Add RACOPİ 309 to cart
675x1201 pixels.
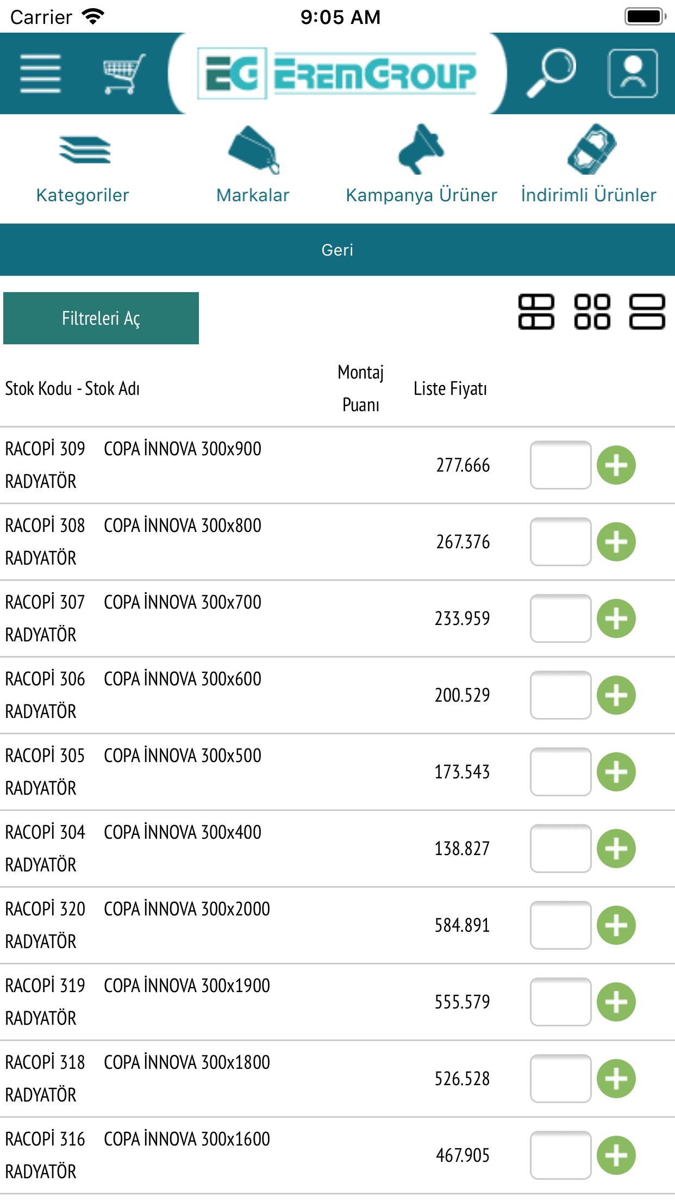(x=616, y=465)
